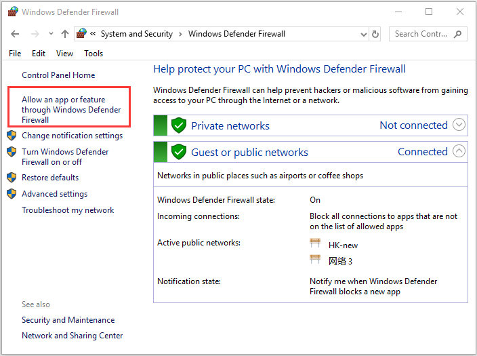Click the HK-new network name

pos(343,245)
